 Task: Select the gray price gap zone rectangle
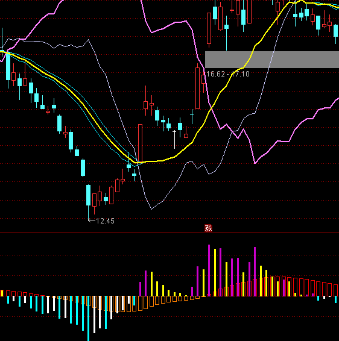272,60
